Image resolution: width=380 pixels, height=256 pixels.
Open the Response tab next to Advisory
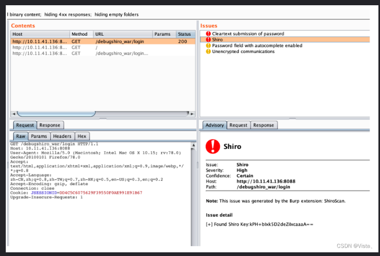pos(264,125)
